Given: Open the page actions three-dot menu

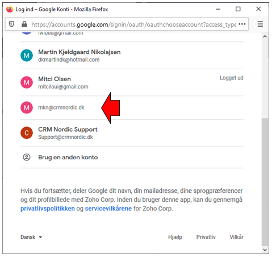Looking at the screenshot, I should [x=242, y=24].
